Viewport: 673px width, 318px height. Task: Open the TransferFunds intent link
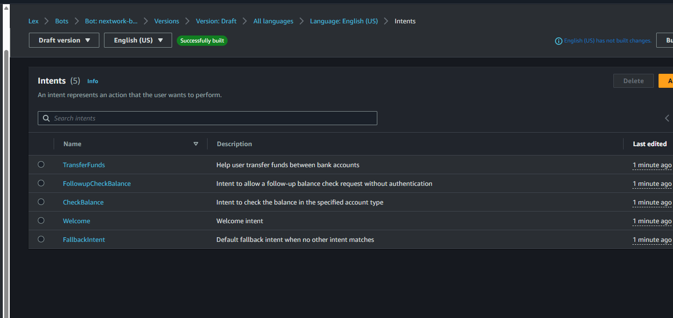coord(84,165)
